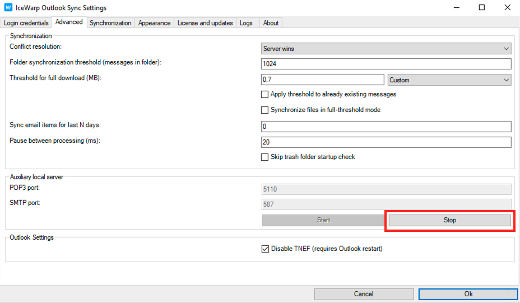This screenshot has height=303, width=520.
Task: Check Skip trash folder startup check
Action: point(264,157)
